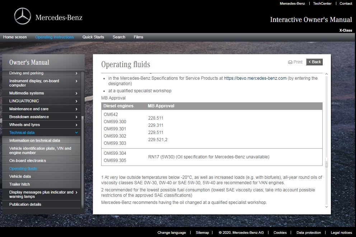Click the X-Class model label
This screenshot has width=356, height=237.
click(x=346, y=30)
